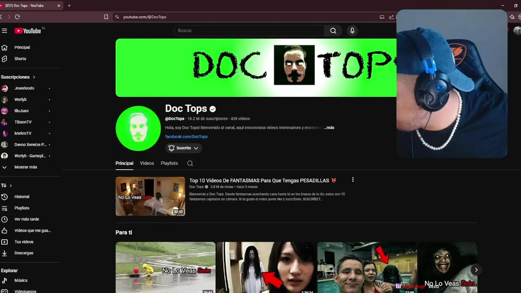Image resolution: width=521 pixels, height=293 pixels.
Task: Click the YouTube logo
Action: (x=28, y=31)
